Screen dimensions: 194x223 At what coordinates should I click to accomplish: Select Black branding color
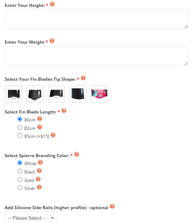point(20,171)
